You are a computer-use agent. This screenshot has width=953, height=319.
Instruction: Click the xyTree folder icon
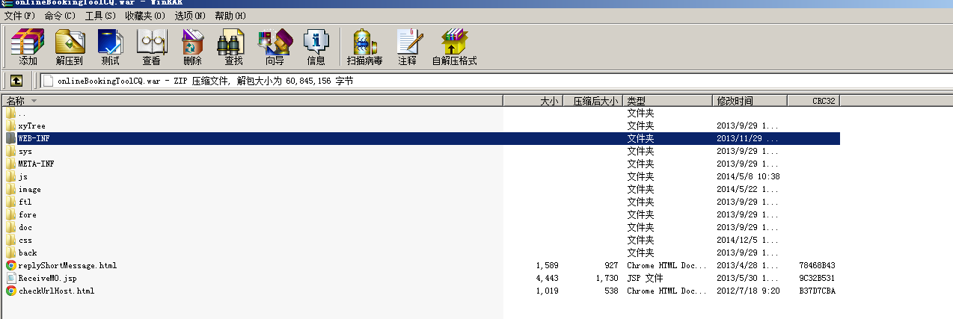10,126
